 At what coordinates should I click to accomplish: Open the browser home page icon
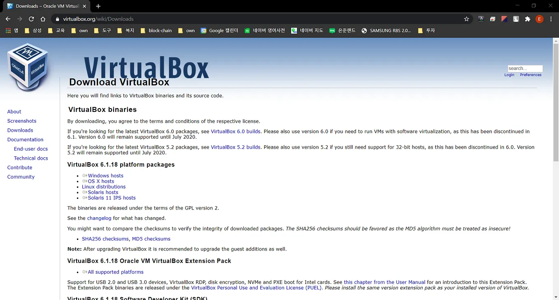coord(43,19)
